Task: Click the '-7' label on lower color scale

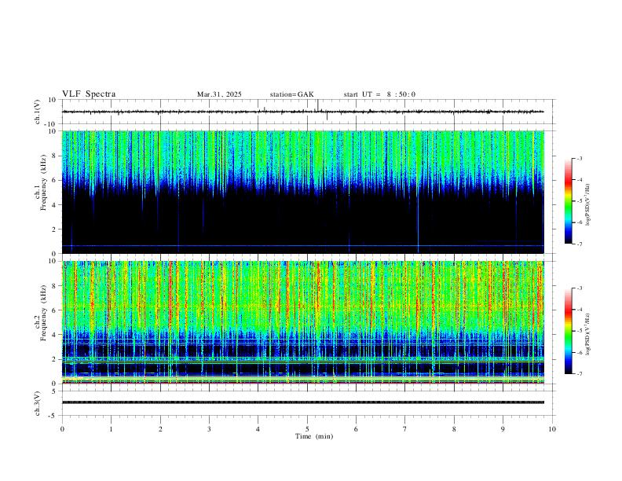Action: pyautogui.click(x=579, y=374)
